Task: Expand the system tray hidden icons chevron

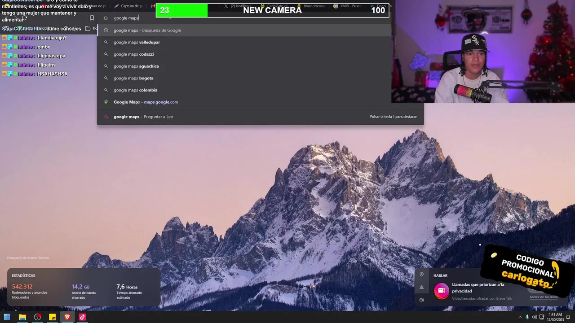Action: 520,317
